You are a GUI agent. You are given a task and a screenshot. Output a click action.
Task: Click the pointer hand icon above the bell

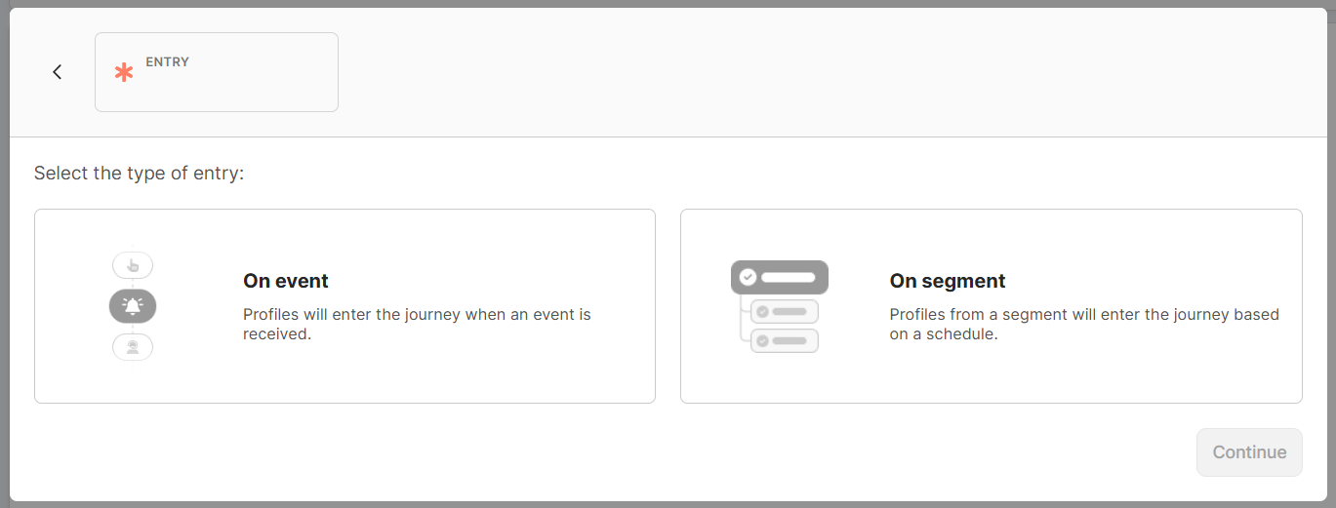tap(133, 265)
